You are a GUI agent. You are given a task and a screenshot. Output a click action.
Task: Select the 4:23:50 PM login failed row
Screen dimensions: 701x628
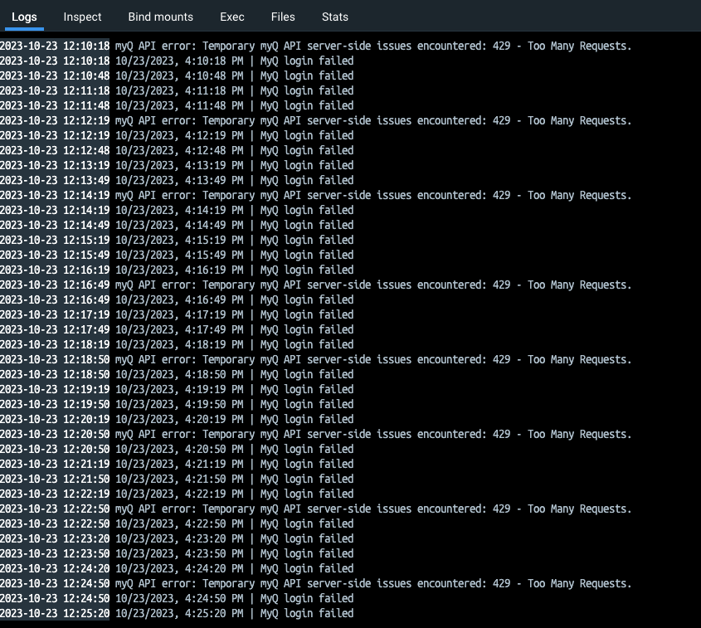[x=177, y=553]
